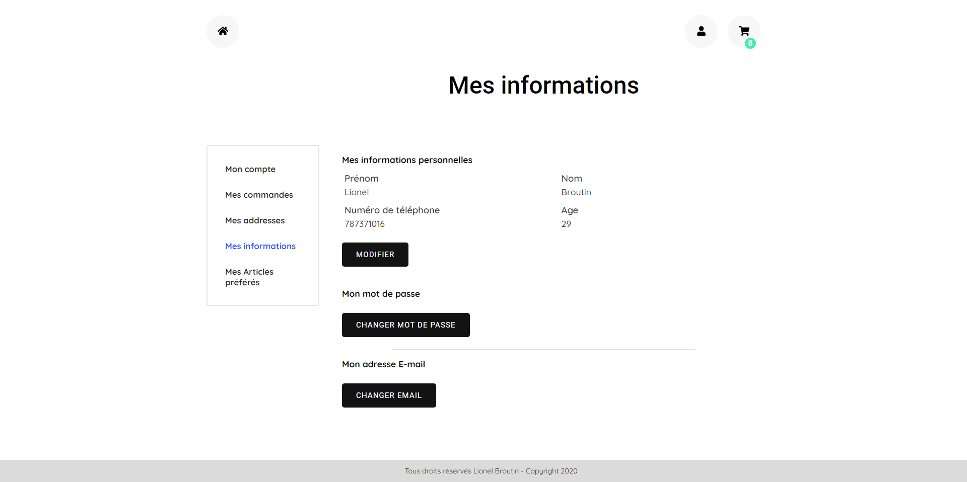Click the home icon button
Image resolution: width=967 pixels, height=482 pixels.
223,31
